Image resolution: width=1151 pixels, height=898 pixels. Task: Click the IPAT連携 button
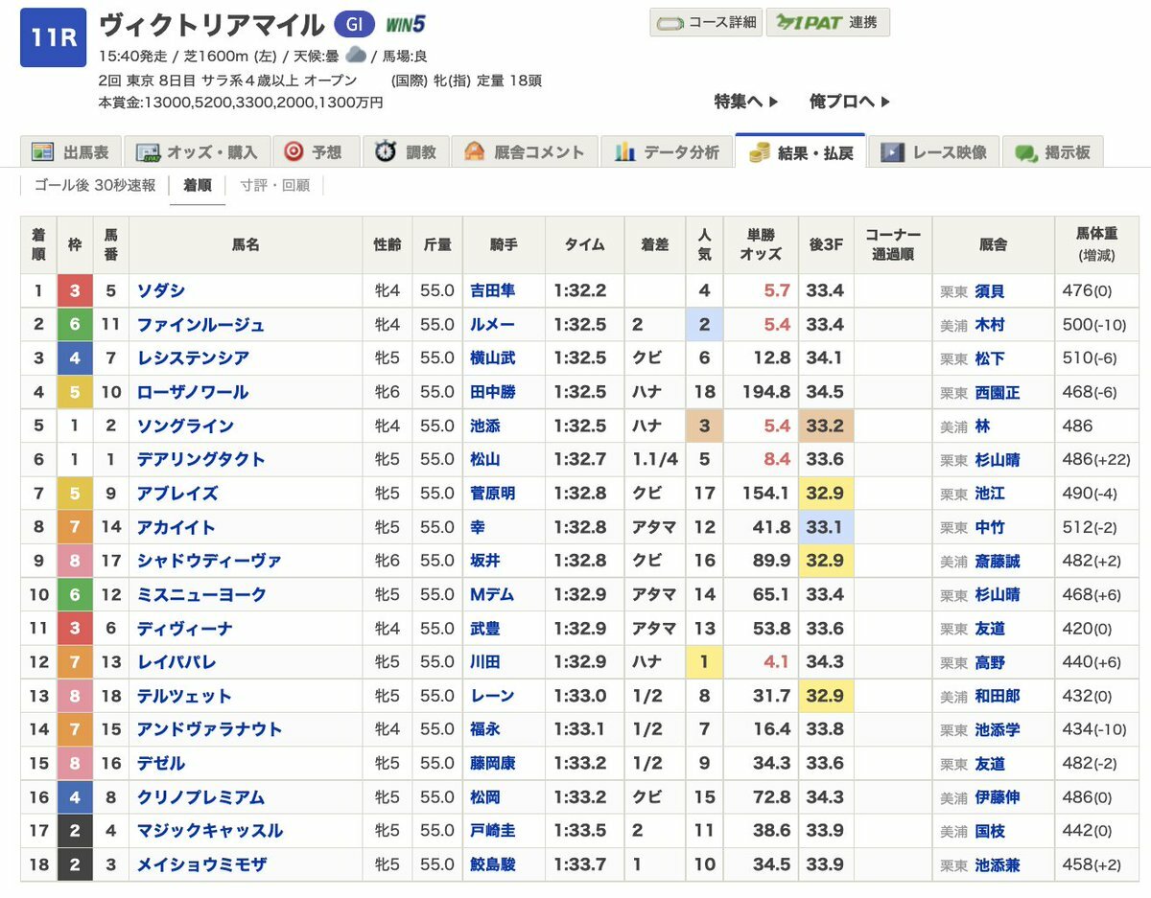[x=828, y=22]
